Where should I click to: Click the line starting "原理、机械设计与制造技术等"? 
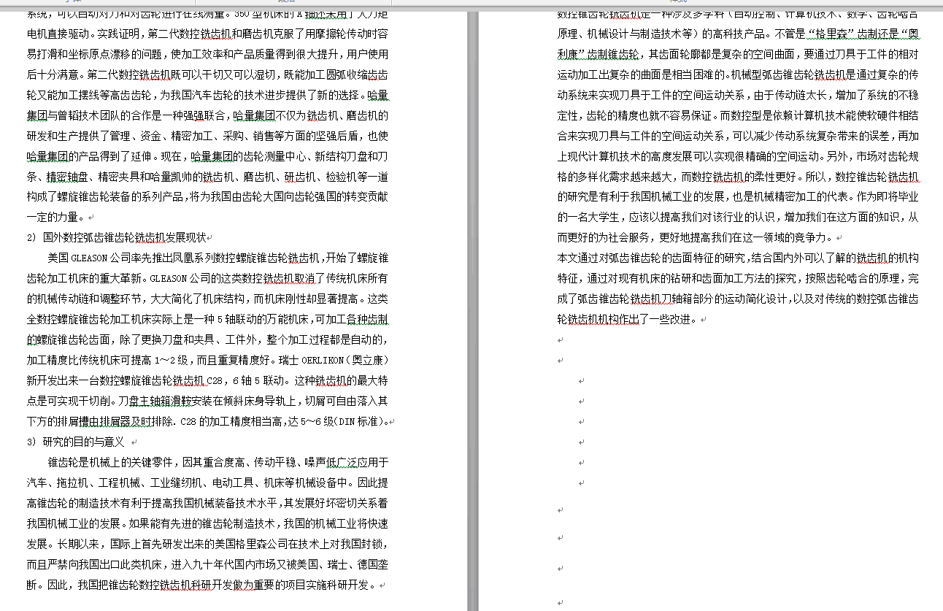738,34
